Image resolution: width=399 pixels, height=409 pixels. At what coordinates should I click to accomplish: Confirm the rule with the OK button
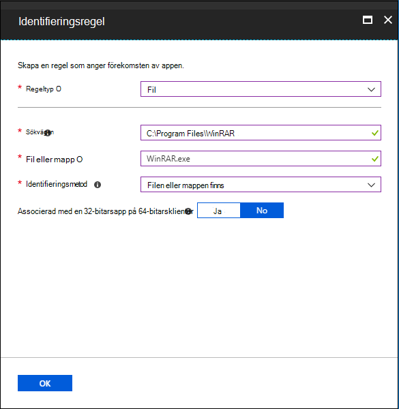pyautogui.click(x=45, y=383)
